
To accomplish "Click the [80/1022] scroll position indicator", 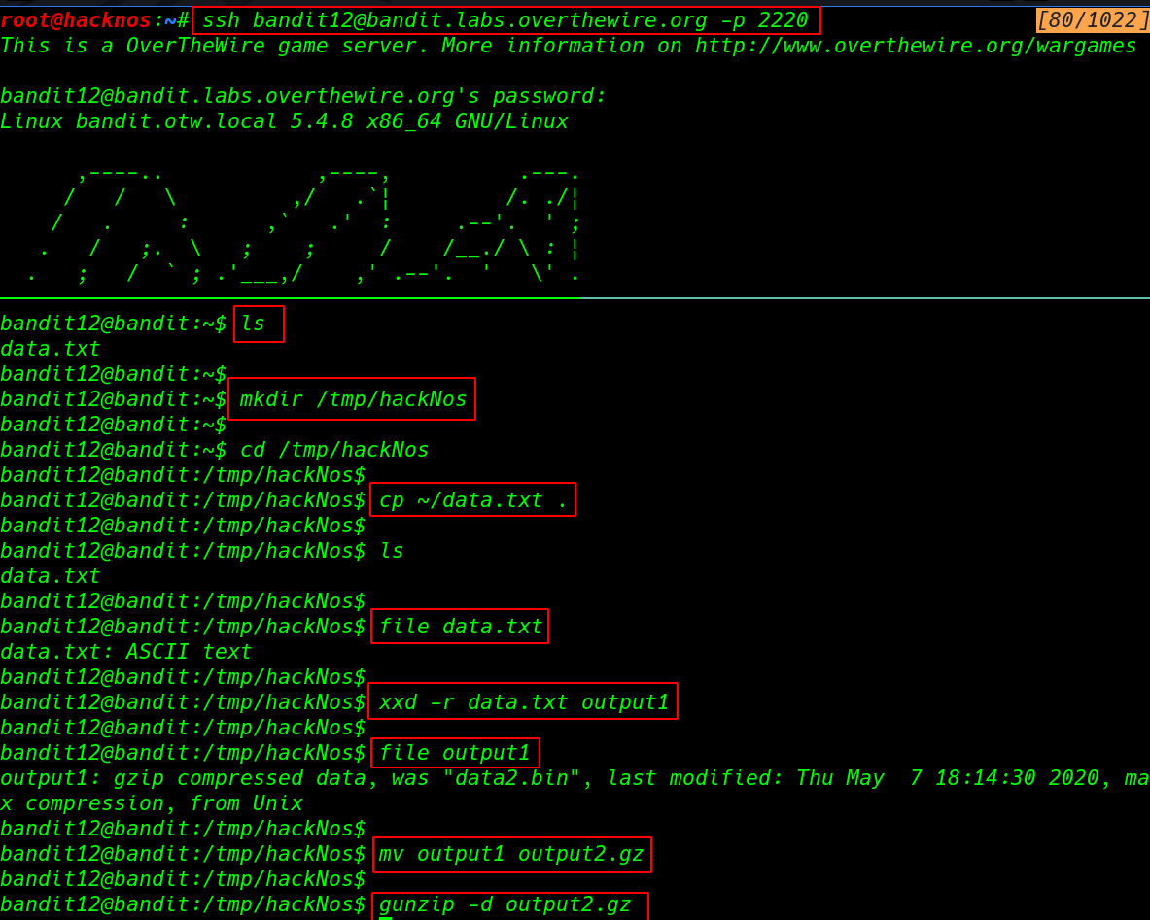I will pyautogui.click(x=1092, y=20).
